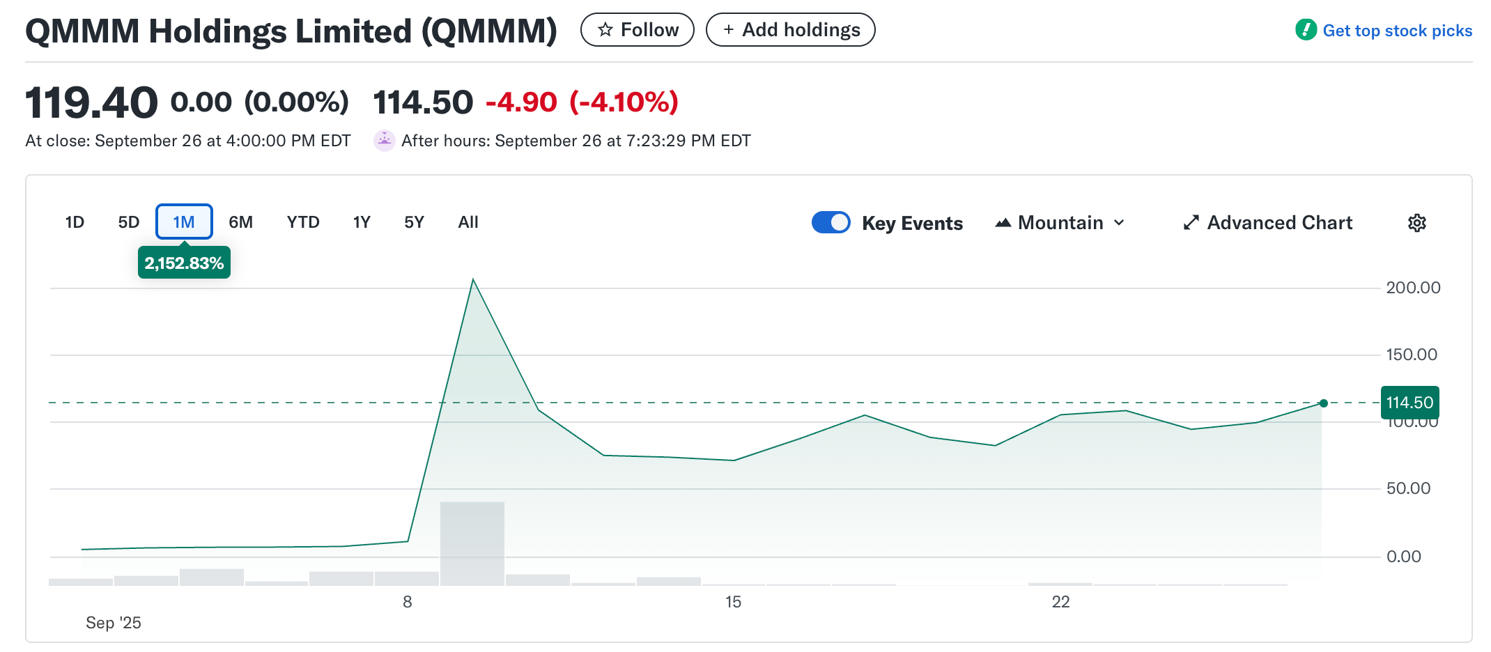Show the YTD chart range
The width and height of the screenshot is (1491, 652).
[303, 222]
